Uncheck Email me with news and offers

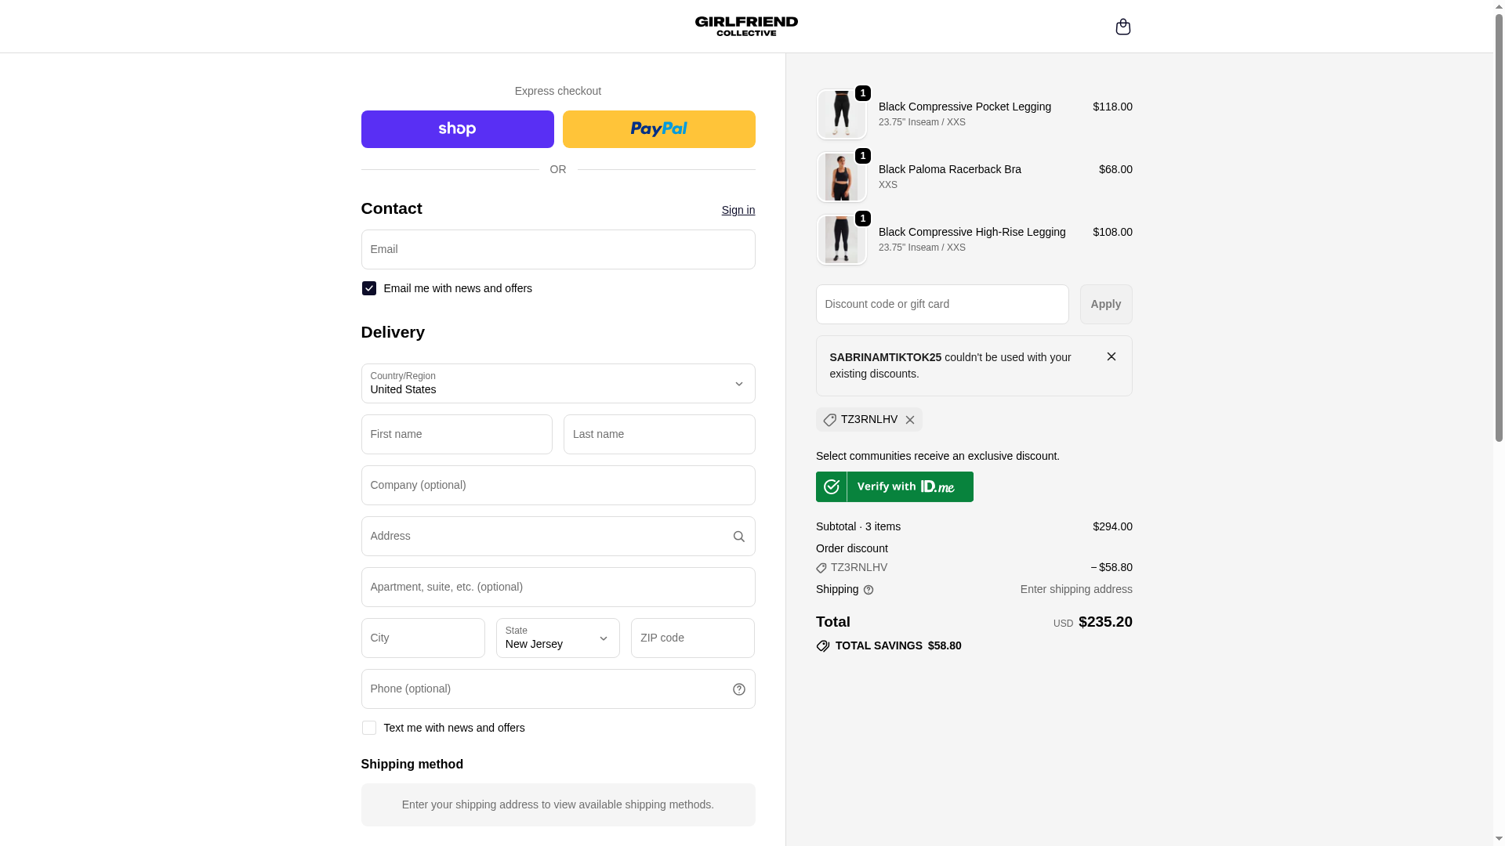(x=368, y=288)
